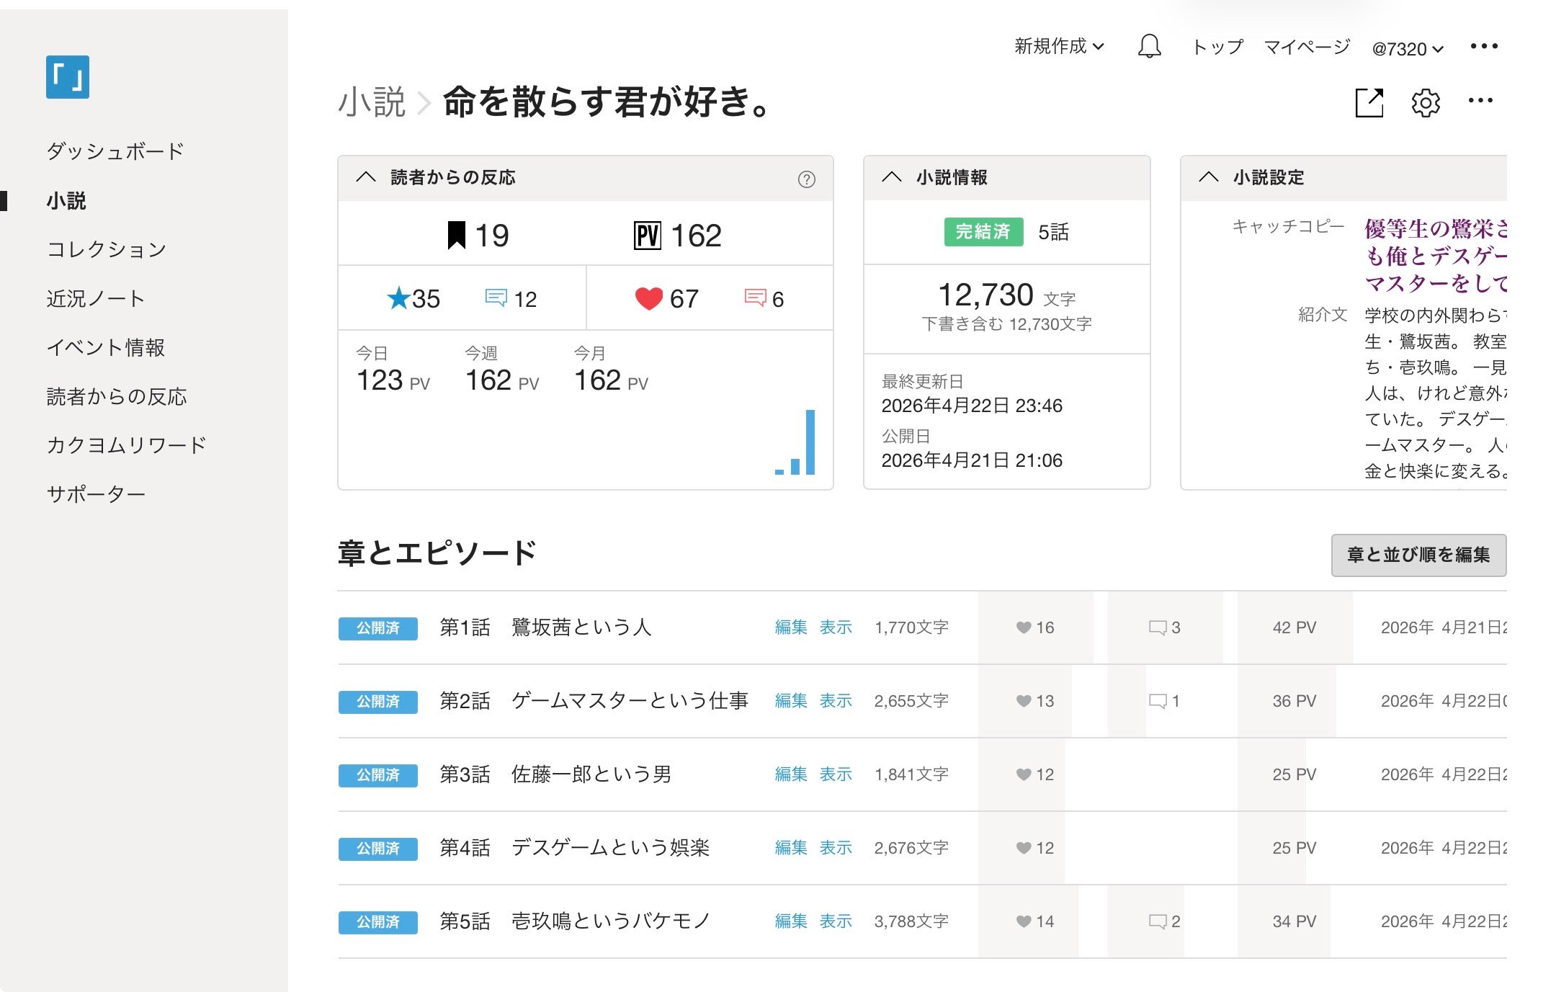Click the PV icon showing 162
This screenshot has height=992, width=1556.
point(648,236)
